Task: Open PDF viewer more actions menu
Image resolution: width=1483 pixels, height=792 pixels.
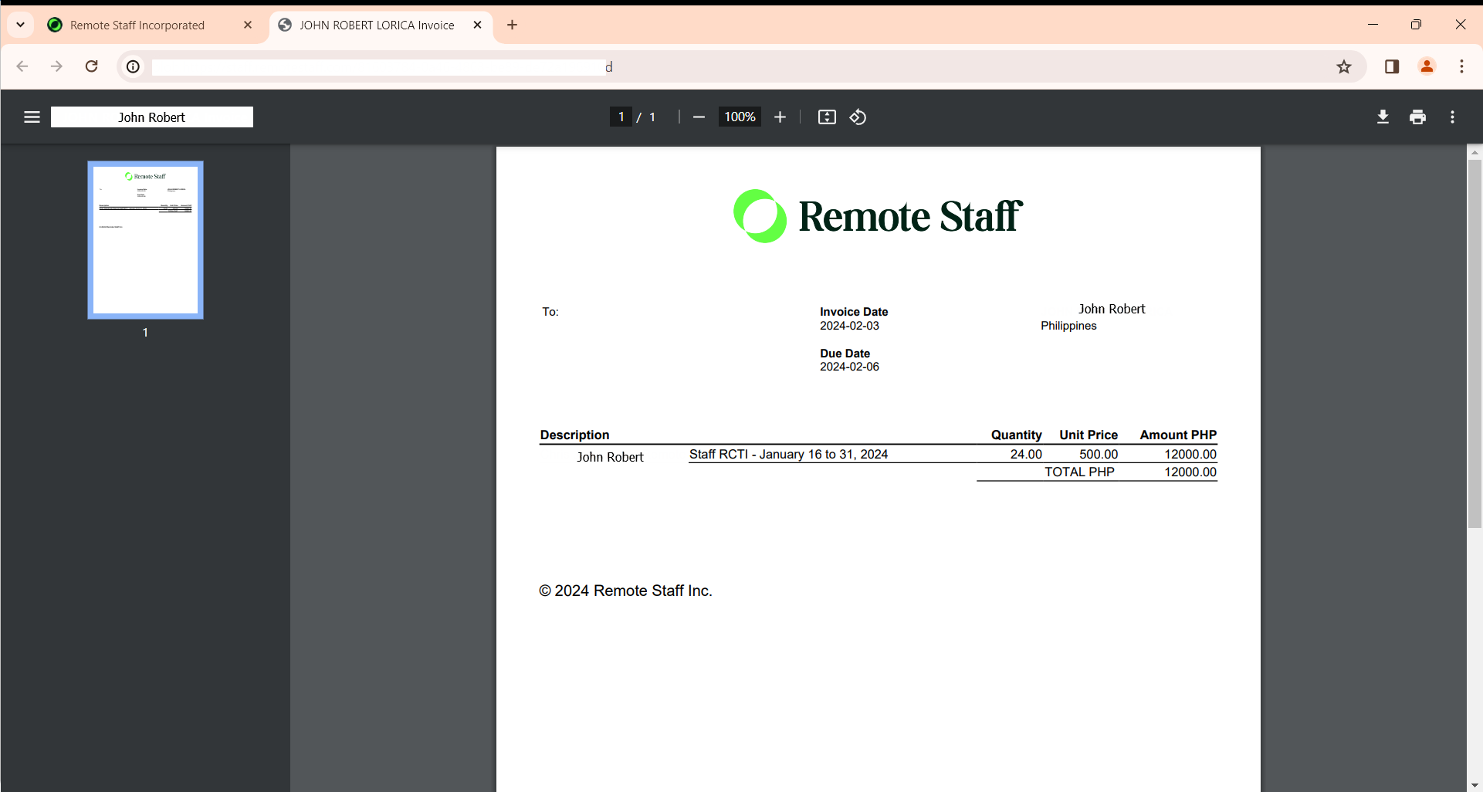Action: point(1452,117)
